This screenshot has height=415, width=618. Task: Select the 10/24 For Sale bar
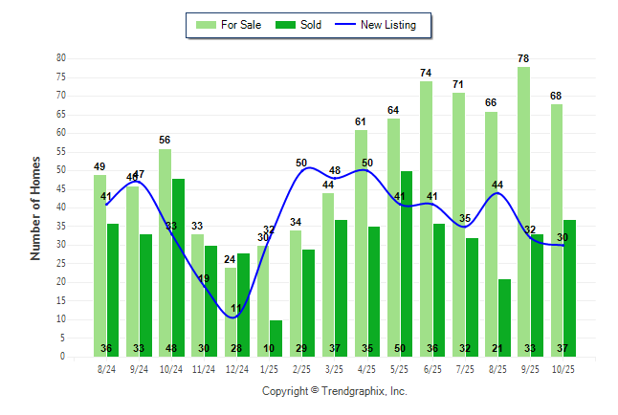(x=166, y=251)
